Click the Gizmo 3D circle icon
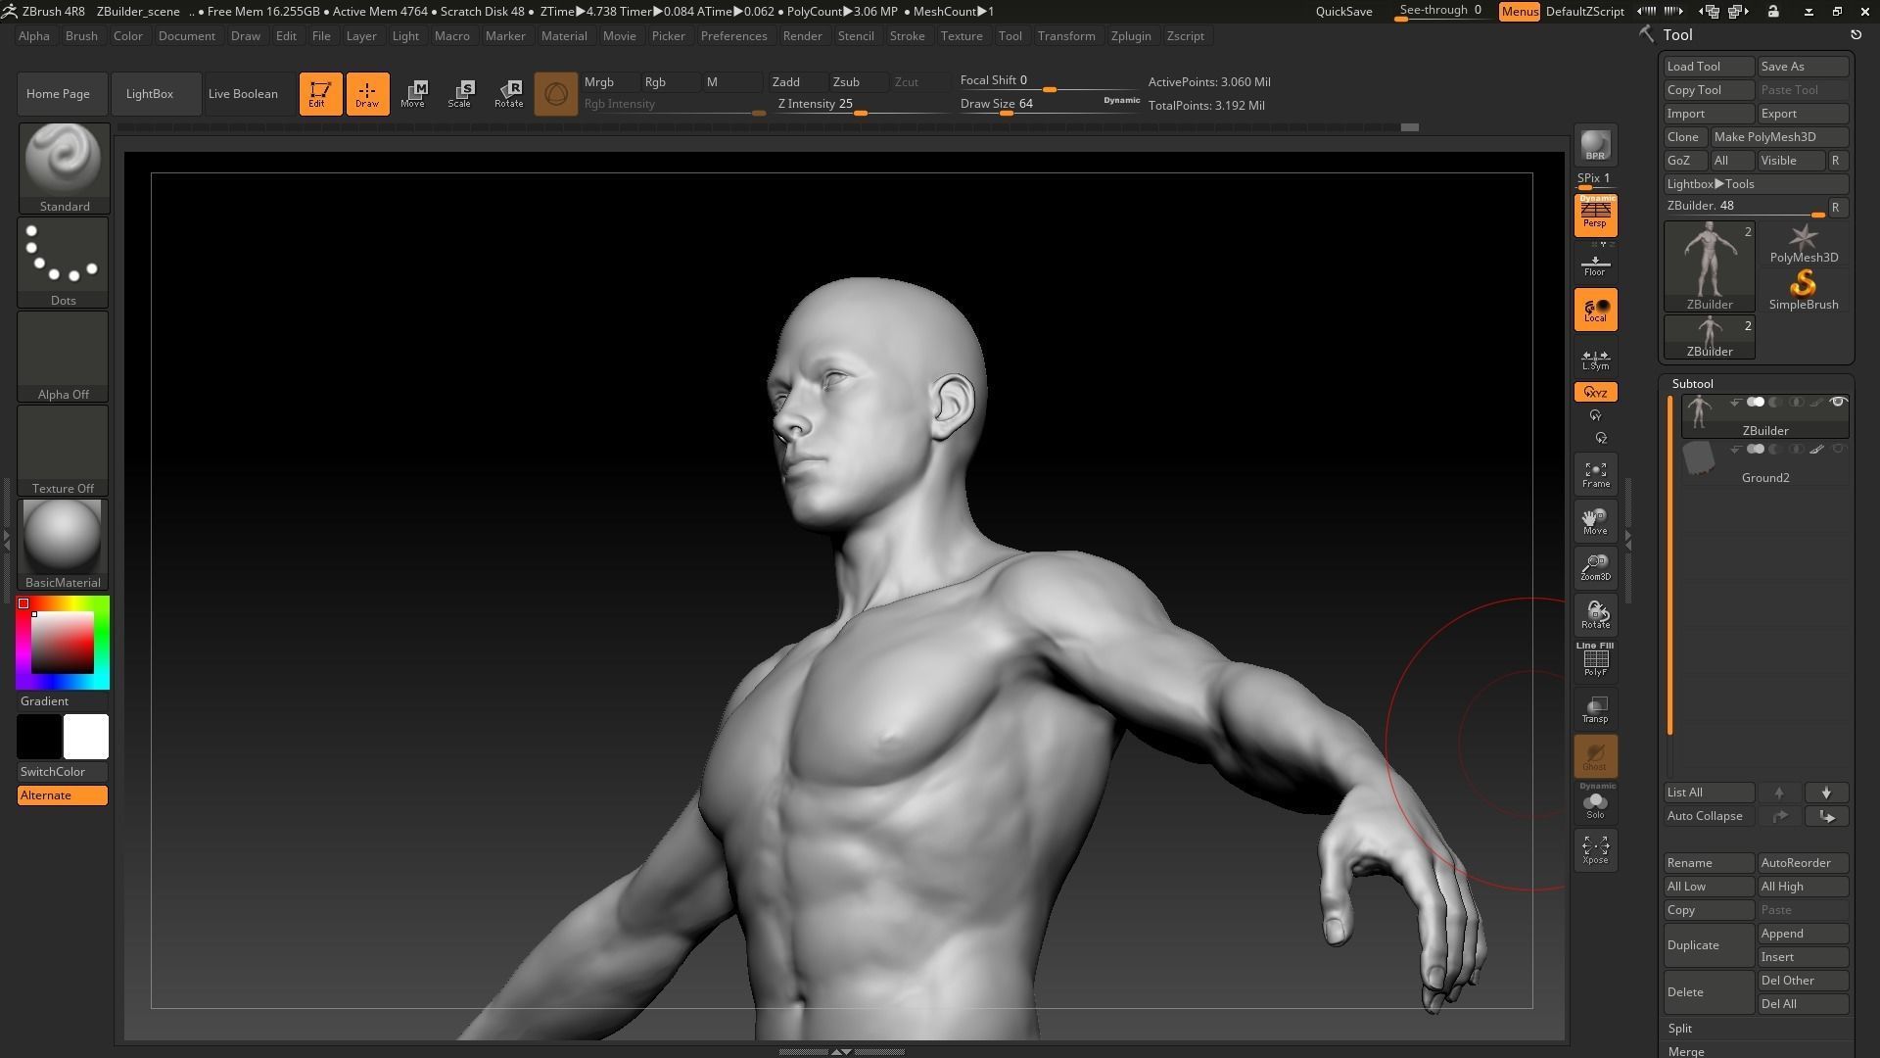This screenshot has width=1880, height=1058. 555,94
